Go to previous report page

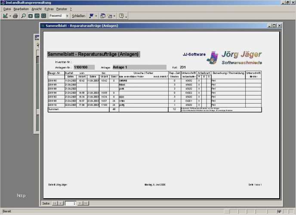[x=60, y=203]
